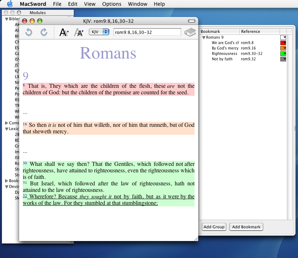This screenshot has width=298, height=258.
Task: Follow the verse 31 number link
Action: 25,182
